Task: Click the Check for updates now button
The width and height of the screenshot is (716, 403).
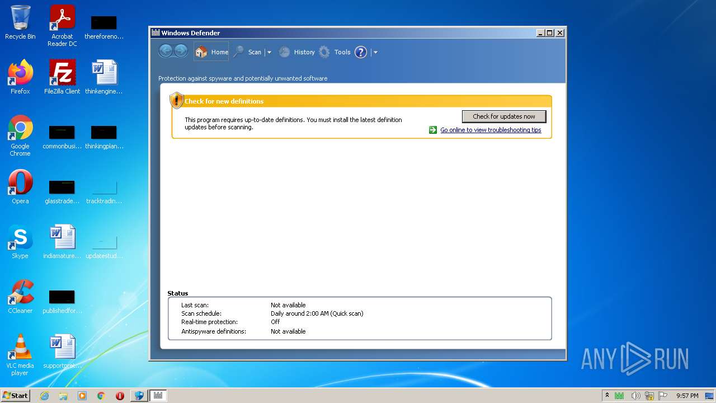Action: pyautogui.click(x=504, y=116)
